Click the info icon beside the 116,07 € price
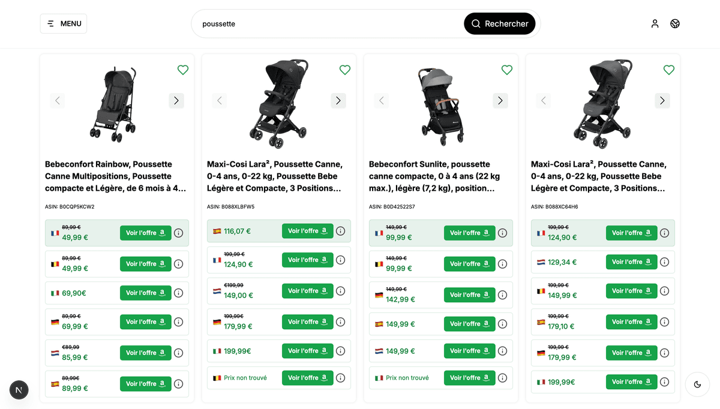The height and width of the screenshot is (409, 720). tap(340, 230)
